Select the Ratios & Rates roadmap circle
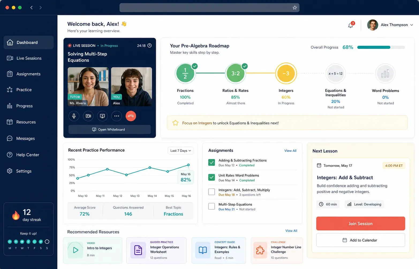 (x=235, y=73)
